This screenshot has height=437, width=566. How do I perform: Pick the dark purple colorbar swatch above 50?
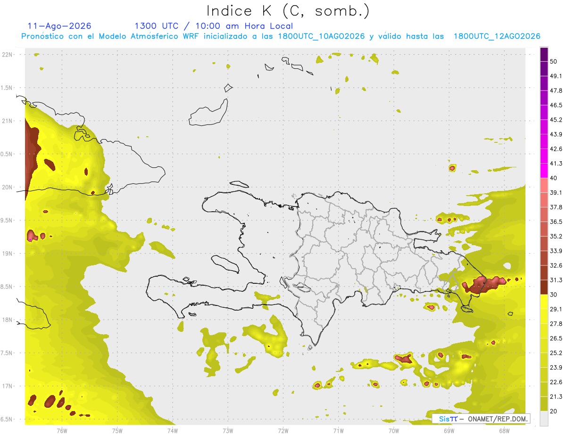click(x=544, y=54)
